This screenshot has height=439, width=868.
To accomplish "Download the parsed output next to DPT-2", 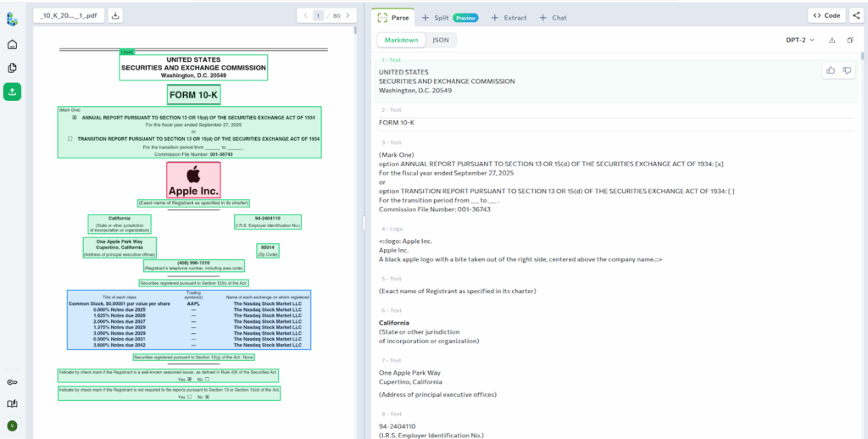I will pyautogui.click(x=832, y=40).
